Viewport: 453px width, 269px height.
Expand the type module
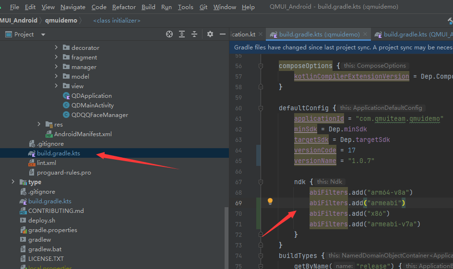coord(12,182)
